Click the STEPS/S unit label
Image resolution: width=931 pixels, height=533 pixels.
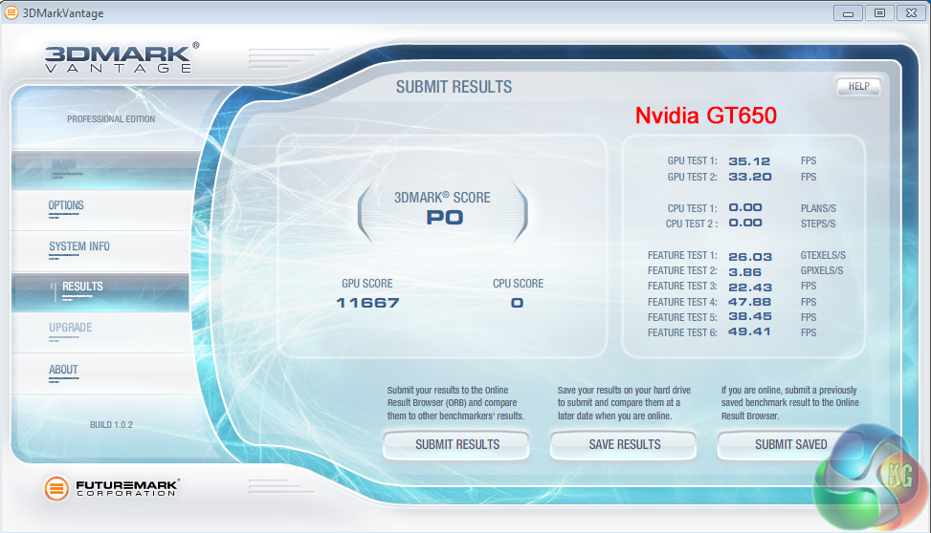pos(817,224)
